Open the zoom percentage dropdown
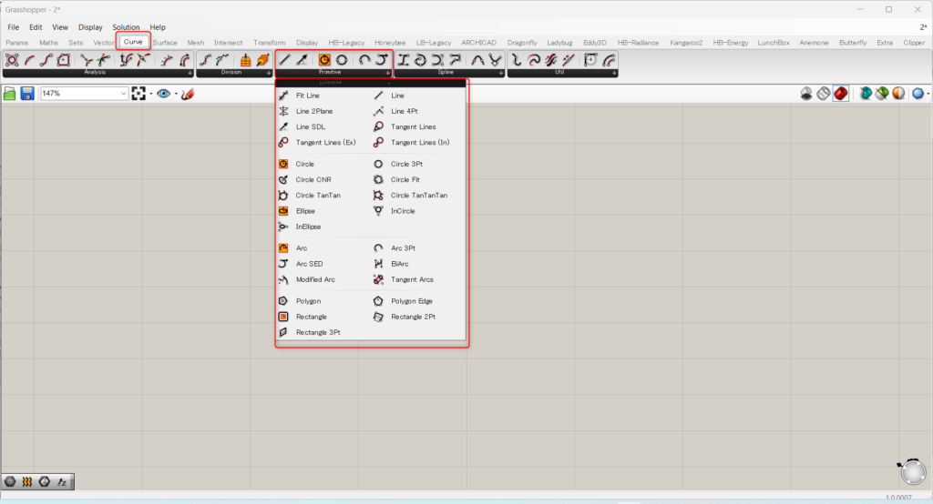This screenshot has width=933, height=504. (x=123, y=94)
